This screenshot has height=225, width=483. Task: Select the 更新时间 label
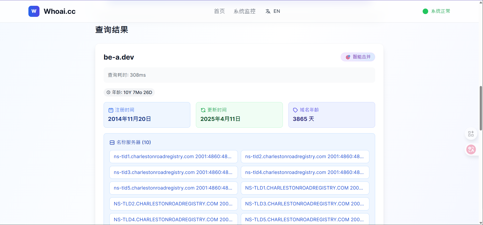coord(217,110)
